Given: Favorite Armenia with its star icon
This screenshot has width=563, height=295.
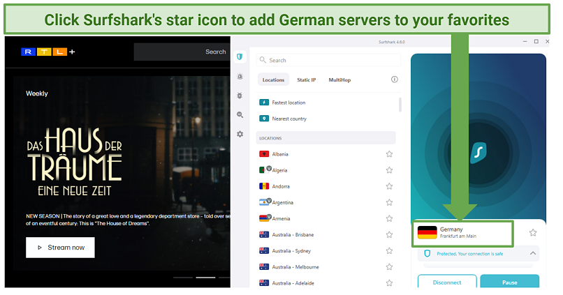Looking at the screenshot, I should point(389,218).
